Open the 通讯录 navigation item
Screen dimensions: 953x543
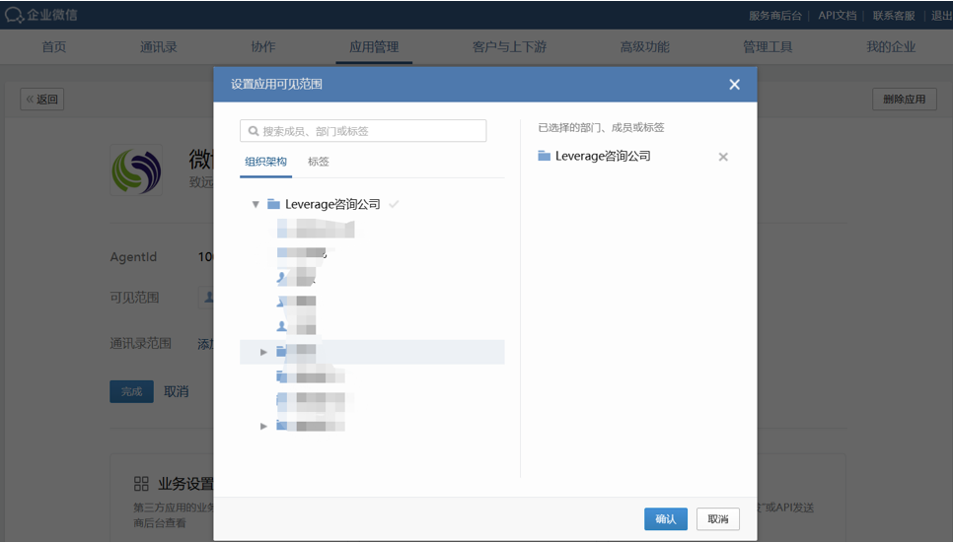click(158, 46)
